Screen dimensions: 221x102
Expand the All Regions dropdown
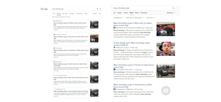click(x=118, y=18)
